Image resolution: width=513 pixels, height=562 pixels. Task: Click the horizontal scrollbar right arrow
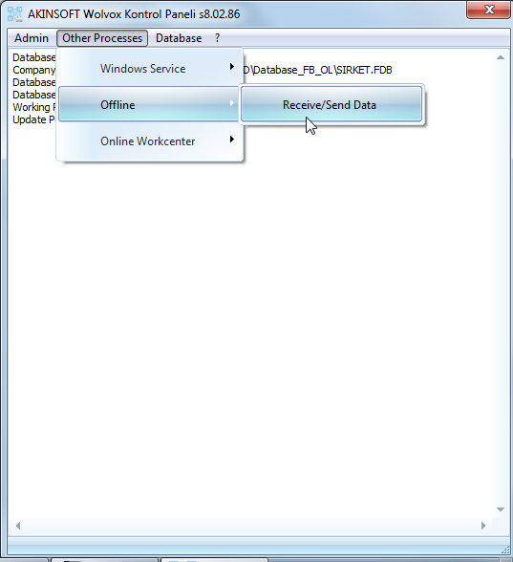[x=483, y=526]
